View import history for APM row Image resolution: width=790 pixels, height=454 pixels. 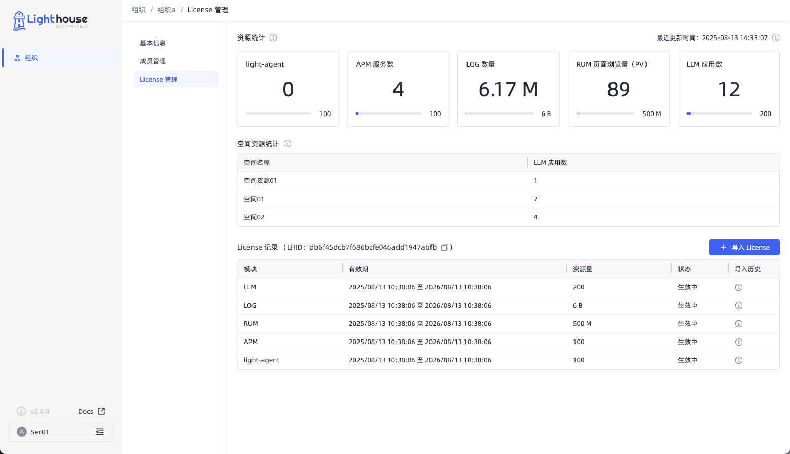point(739,342)
